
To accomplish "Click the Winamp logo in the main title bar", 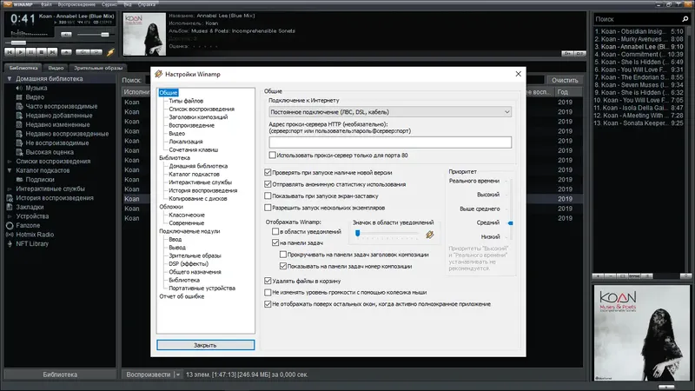I will 8,4.
